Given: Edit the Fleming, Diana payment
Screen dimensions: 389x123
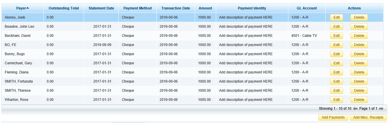Looking at the screenshot, I should [337, 72].
